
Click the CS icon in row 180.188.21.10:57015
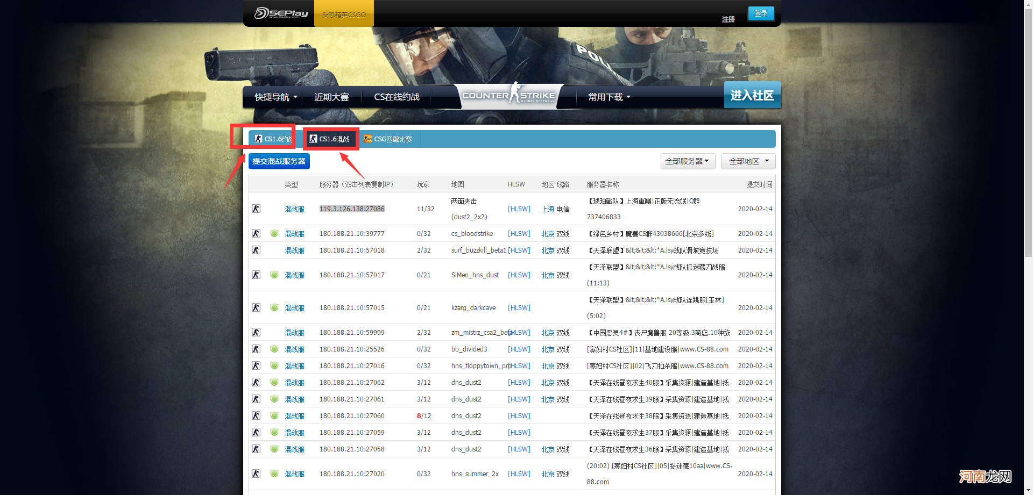click(x=256, y=307)
